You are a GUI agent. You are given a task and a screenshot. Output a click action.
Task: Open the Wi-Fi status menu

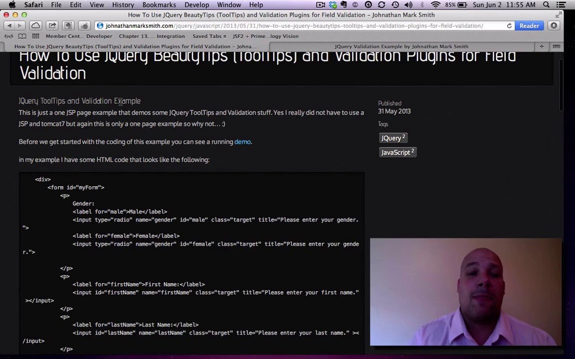(435, 5)
